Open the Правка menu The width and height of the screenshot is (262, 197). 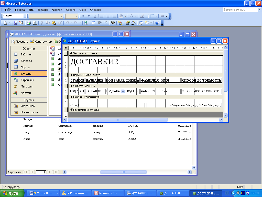(20, 10)
